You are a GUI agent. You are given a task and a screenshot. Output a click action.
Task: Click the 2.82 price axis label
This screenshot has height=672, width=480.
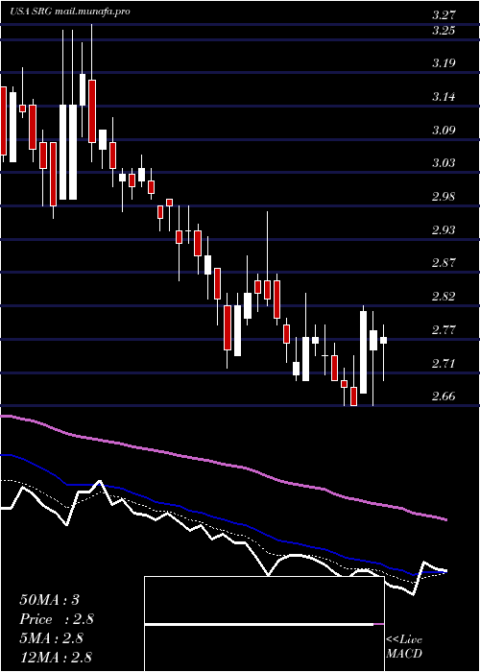[x=444, y=297]
